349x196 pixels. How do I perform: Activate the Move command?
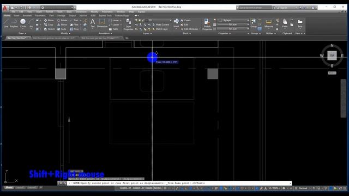tap(49, 20)
